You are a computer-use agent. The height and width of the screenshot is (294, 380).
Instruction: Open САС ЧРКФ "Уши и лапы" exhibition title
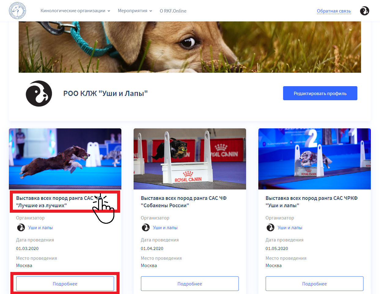[311, 202]
